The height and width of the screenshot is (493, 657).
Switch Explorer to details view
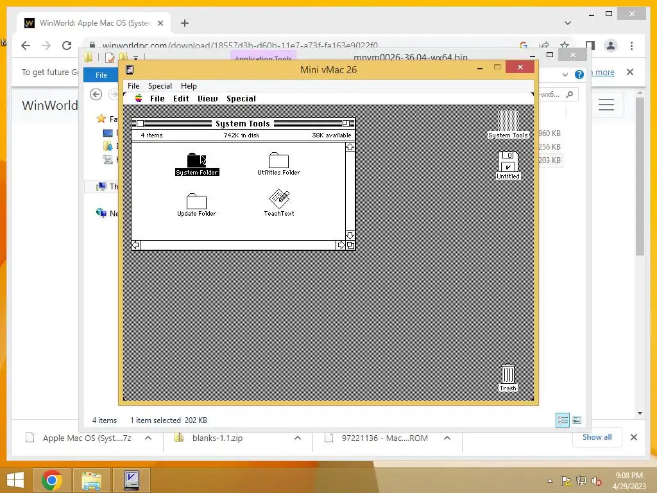click(x=562, y=420)
